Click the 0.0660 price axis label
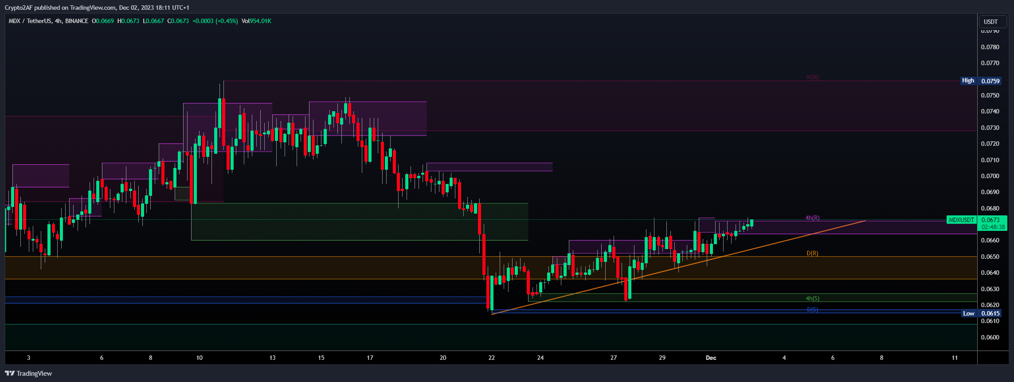 (x=990, y=240)
